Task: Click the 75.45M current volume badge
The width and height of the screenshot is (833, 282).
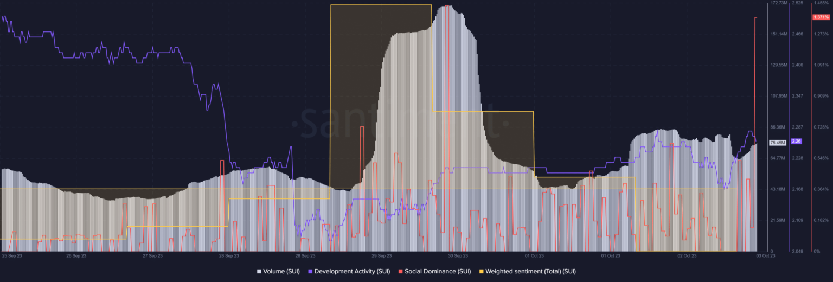Action: pyautogui.click(x=778, y=143)
